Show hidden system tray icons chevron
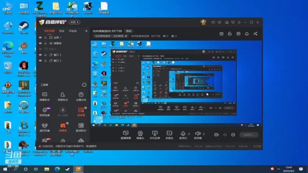The image size is (308, 173). [x=278, y=169]
